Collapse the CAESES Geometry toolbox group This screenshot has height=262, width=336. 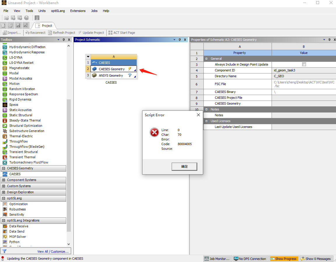(4, 168)
